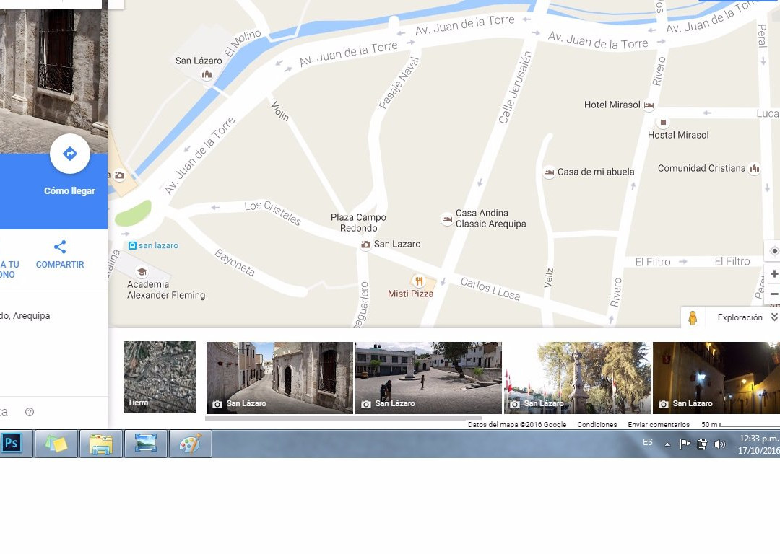This screenshot has width=780, height=554.
Task: Show hidden system tray icons
Action: 667,444
